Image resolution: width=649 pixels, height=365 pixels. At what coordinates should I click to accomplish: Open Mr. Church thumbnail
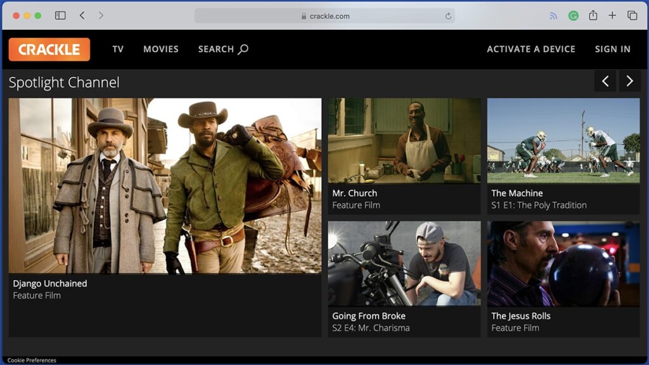click(404, 141)
